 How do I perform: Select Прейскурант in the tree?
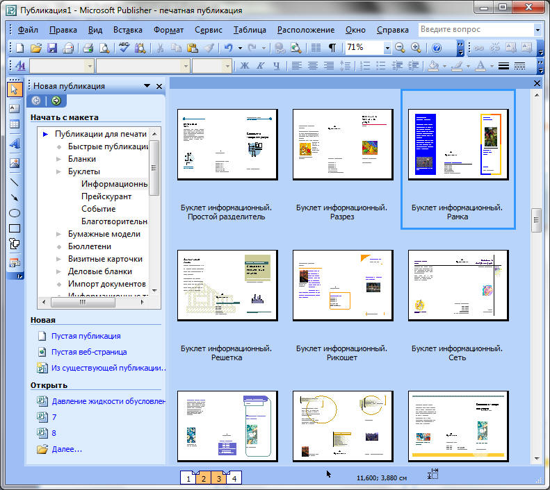click(106, 196)
